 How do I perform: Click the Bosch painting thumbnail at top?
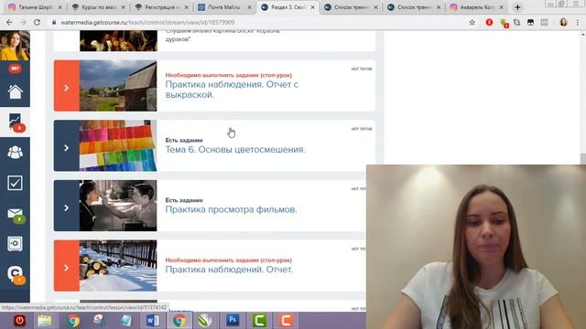click(x=118, y=40)
